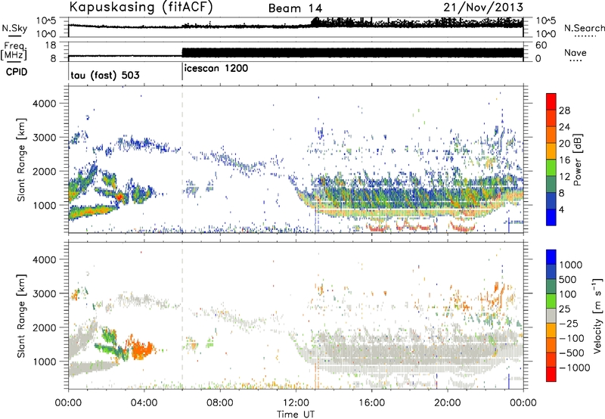Click the velocity colorbar value '-1000'

click(574, 368)
